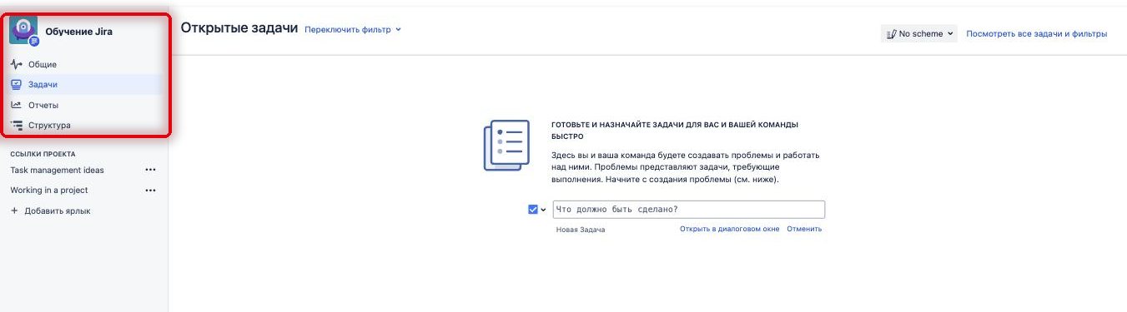Open the task type dropdown arrow
Screen dimensions: 1127x312
(543, 210)
